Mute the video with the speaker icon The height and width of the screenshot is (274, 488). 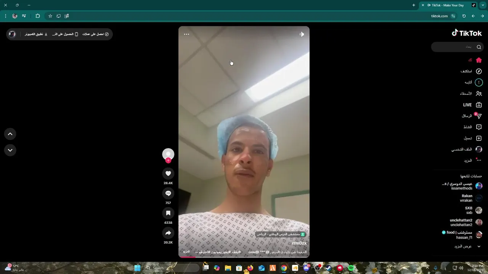[x=302, y=34]
